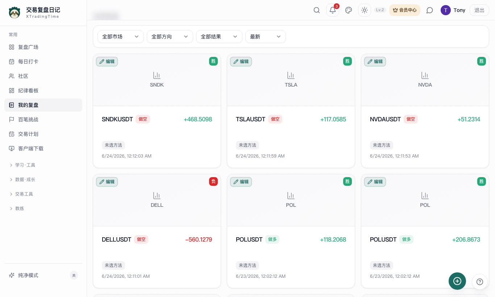Click DELLUSDT symbol title
Image resolution: width=495 pixels, height=297 pixels.
click(x=117, y=239)
